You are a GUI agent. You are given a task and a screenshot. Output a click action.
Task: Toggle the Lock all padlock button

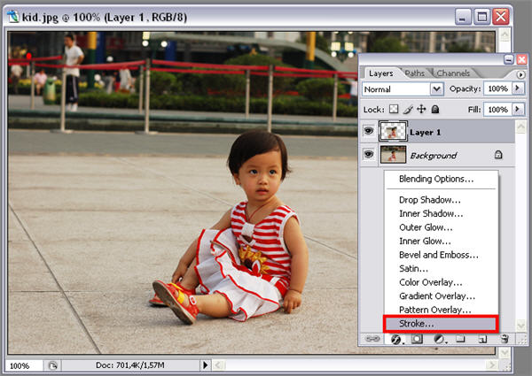click(434, 109)
